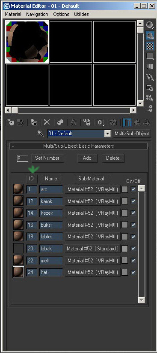This screenshot has width=157, height=353.
Task: Click color swatch in arc row
Action: pyautogui.click(x=125, y=189)
